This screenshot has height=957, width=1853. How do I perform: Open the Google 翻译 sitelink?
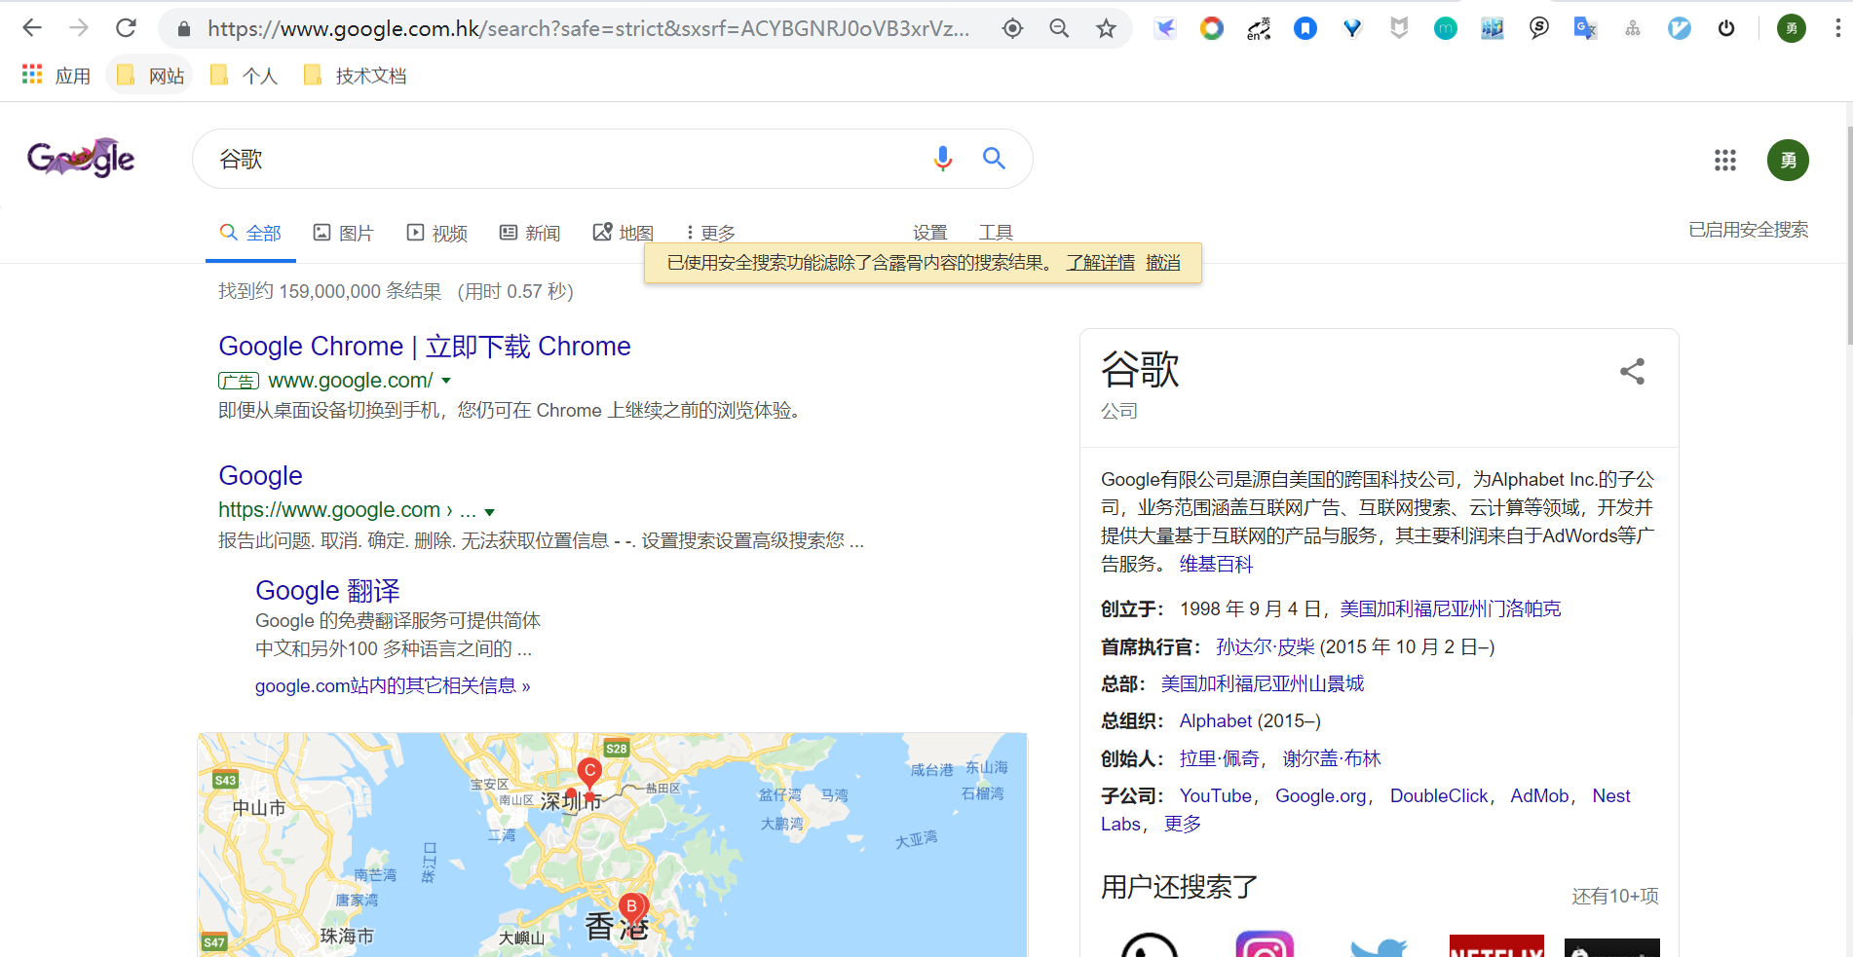(x=327, y=591)
